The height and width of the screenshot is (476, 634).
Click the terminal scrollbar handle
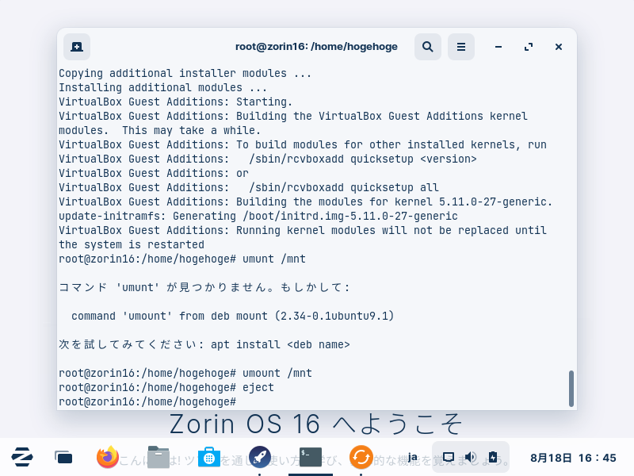pyautogui.click(x=571, y=388)
